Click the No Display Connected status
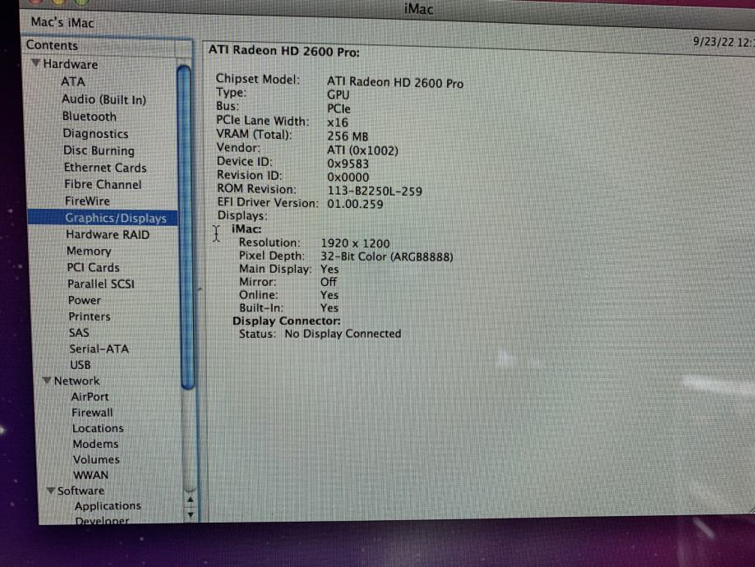 pos(343,334)
